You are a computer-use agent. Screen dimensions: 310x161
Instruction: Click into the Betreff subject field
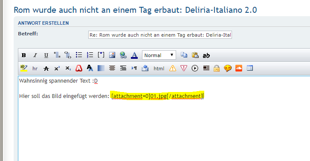160,35
